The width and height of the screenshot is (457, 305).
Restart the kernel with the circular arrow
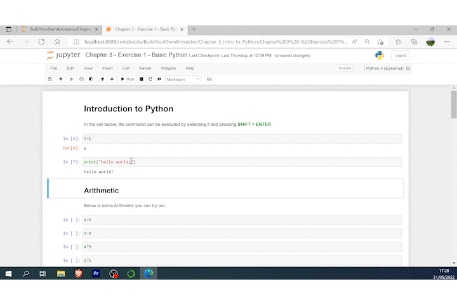150,79
